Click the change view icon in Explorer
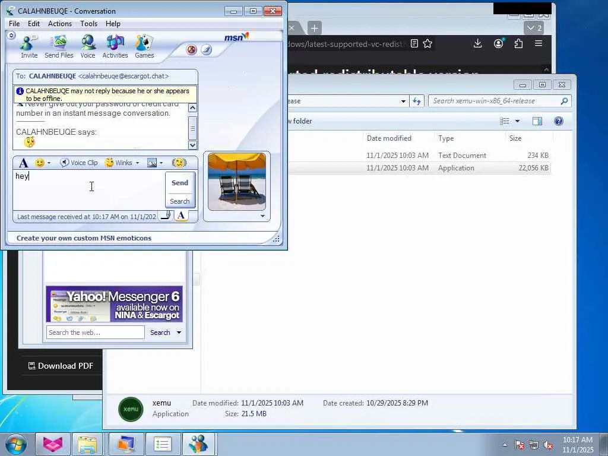Viewport: 608px width, 456px height. click(505, 121)
